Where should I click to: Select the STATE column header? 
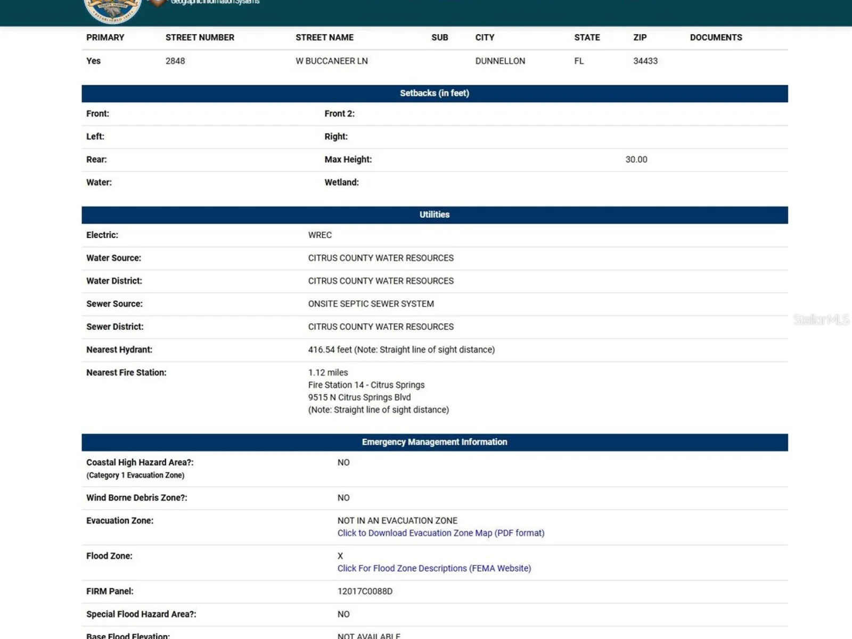587,37
